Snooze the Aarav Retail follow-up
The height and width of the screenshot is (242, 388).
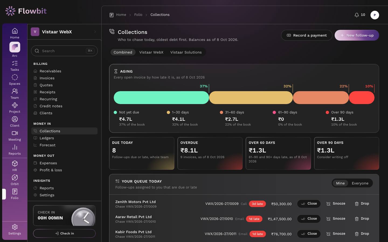336,219
